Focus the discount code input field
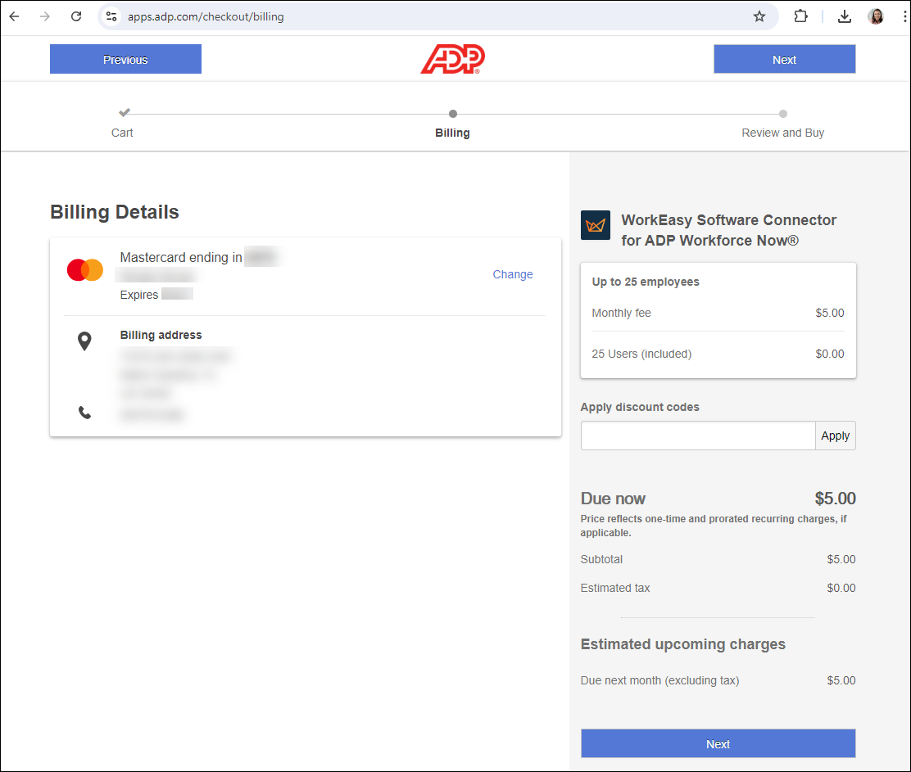 tap(698, 436)
